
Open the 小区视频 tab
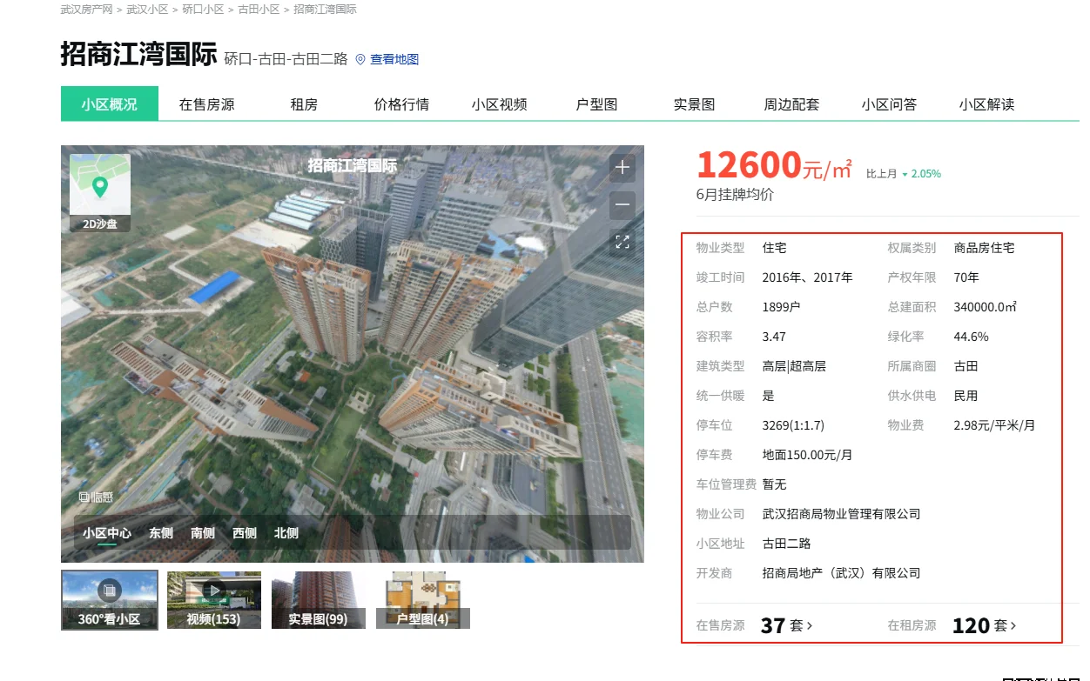(x=500, y=104)
